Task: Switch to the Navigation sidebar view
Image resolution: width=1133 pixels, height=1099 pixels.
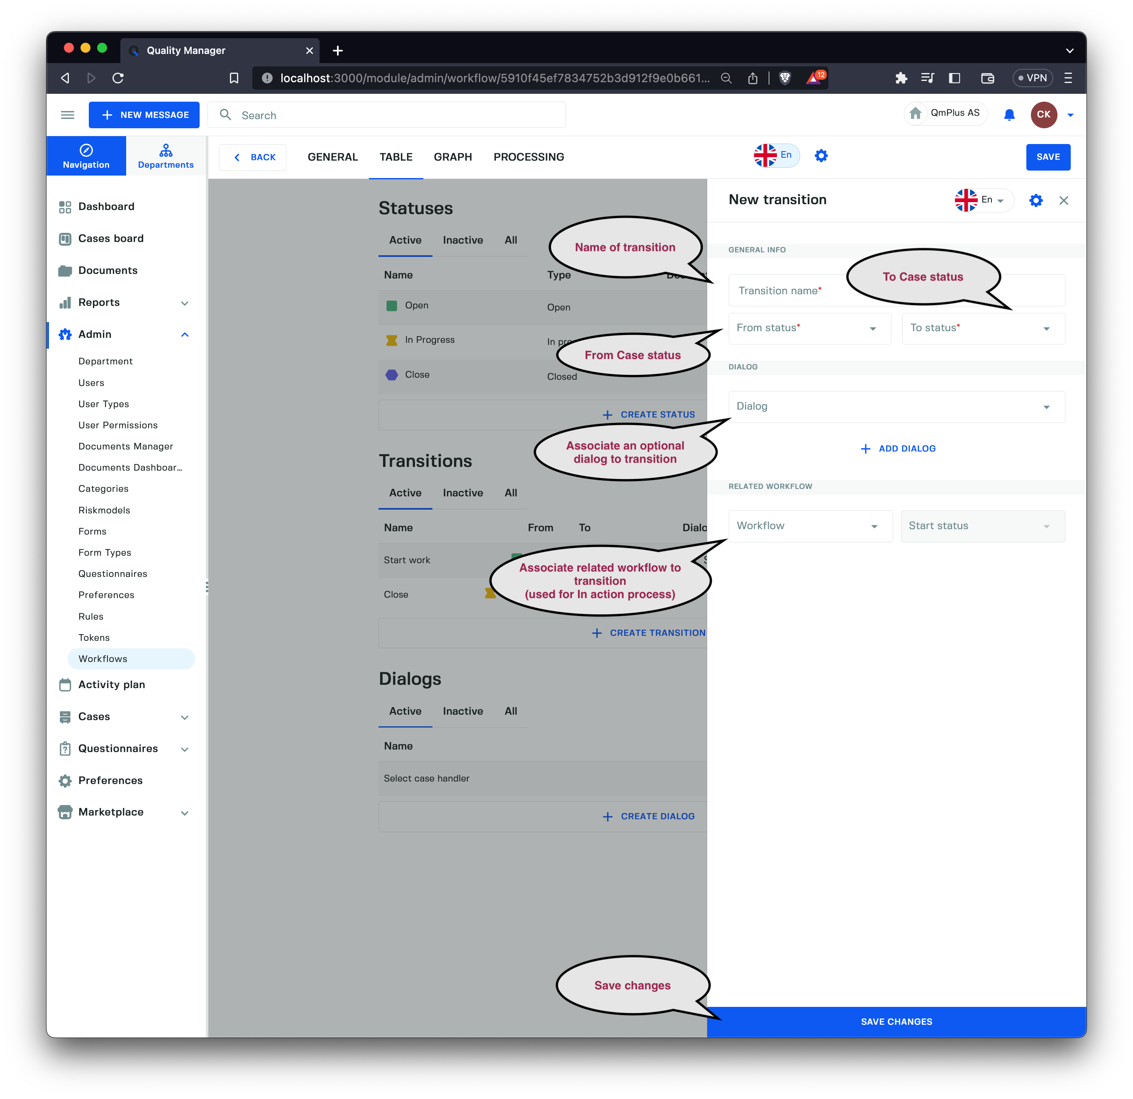Action: 86,156
